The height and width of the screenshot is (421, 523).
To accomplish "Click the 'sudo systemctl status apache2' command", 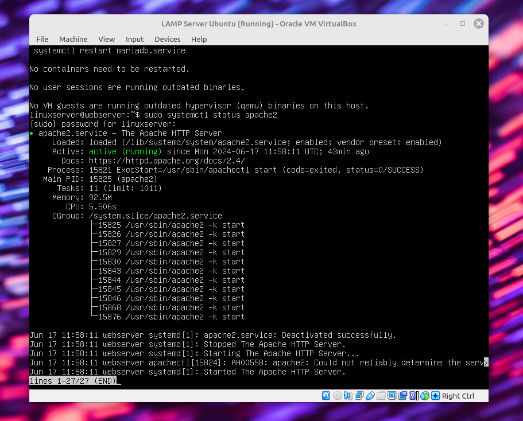I will (x=211, y=115).
